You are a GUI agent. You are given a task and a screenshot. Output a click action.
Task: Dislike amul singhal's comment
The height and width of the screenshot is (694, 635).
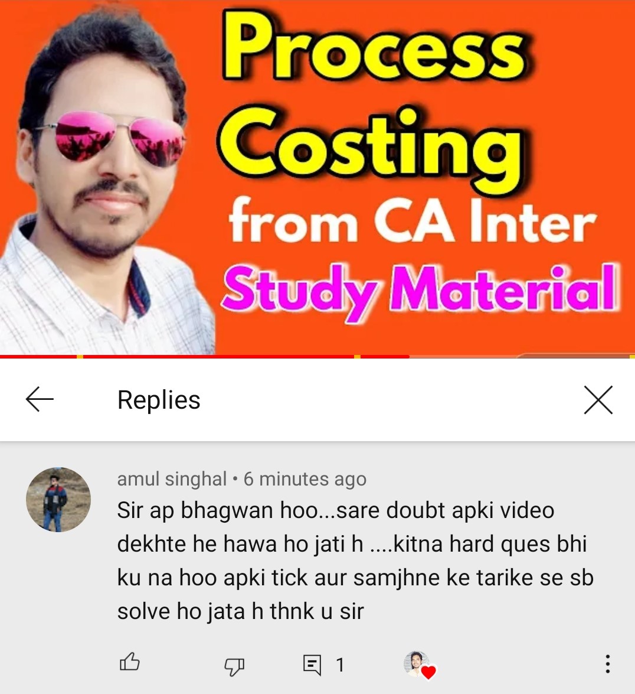coord(234,665)
